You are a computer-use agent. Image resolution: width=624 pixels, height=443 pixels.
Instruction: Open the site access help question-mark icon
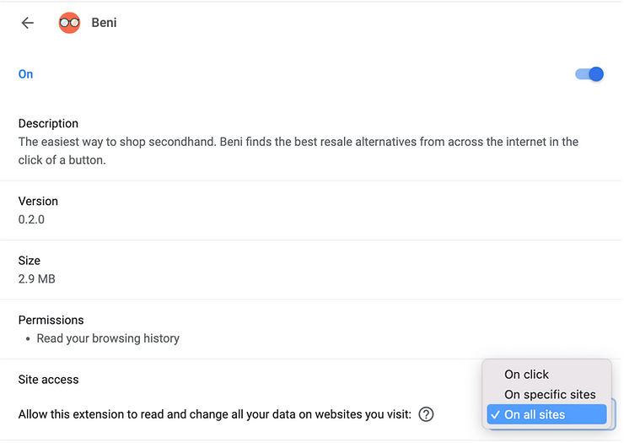[426, 414]
